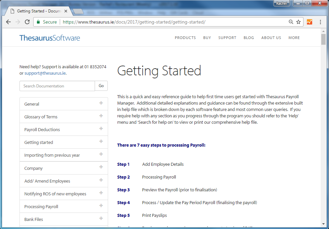
Task: Click the Print Payslips text
Action: coord(154,216)
